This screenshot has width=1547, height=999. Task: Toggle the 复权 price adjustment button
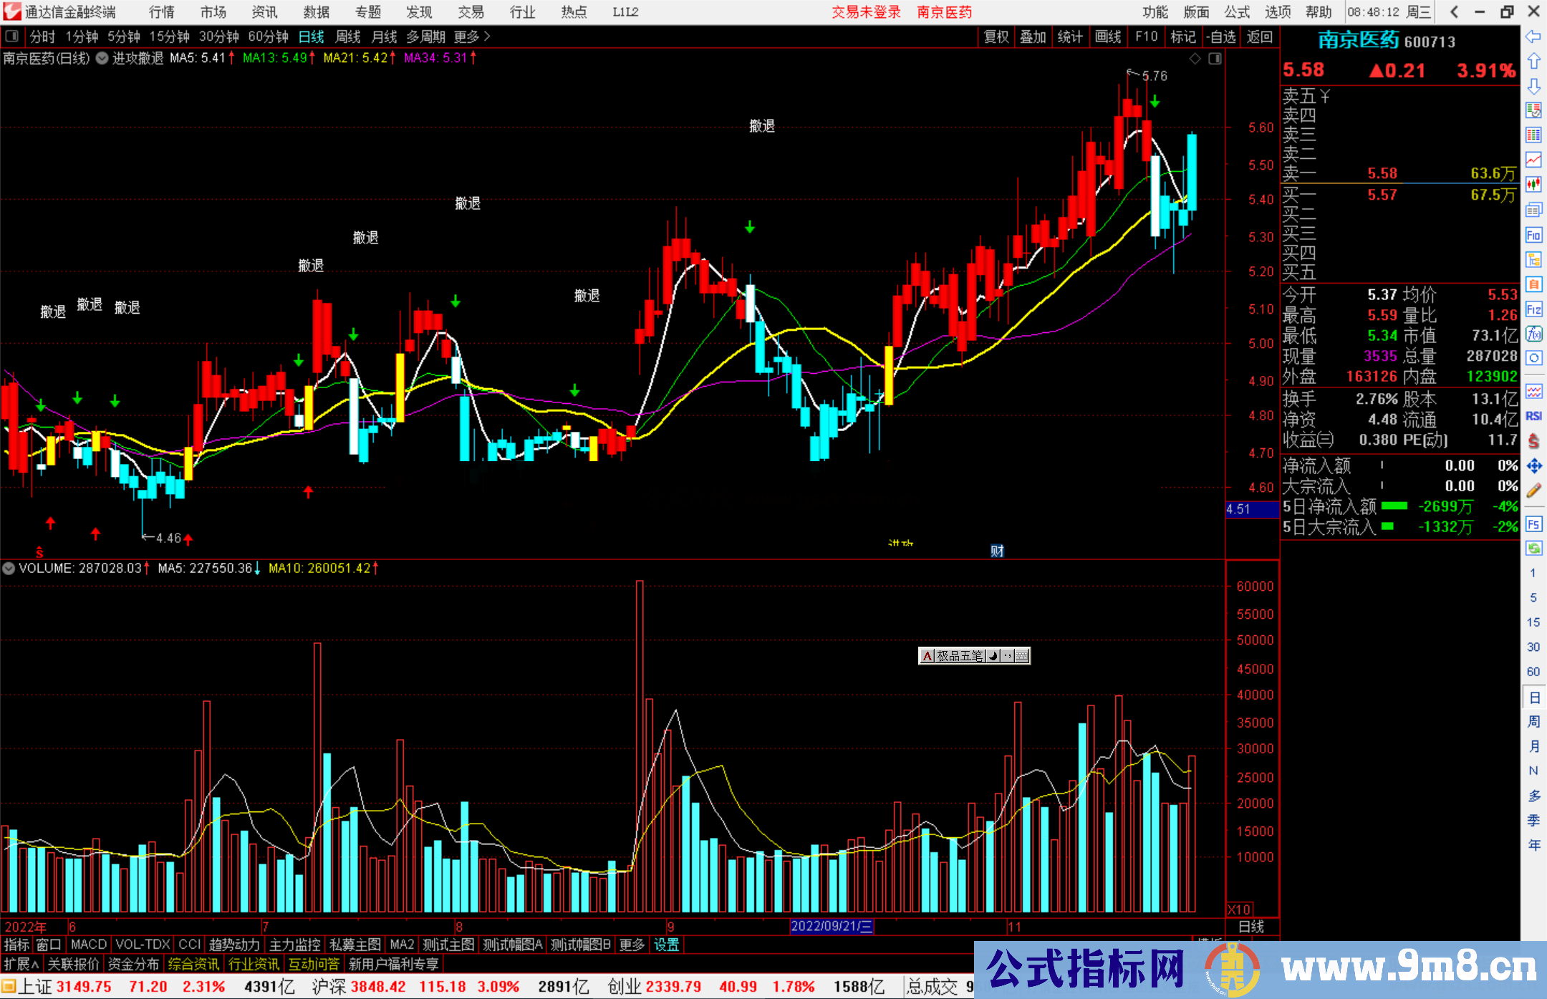click(996, 37)
